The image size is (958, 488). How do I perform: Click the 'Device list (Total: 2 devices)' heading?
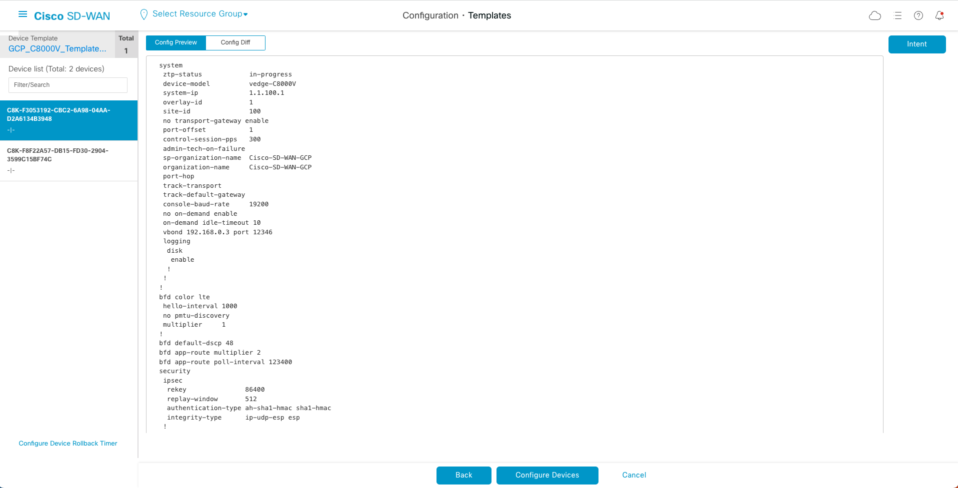coord(56,69)
